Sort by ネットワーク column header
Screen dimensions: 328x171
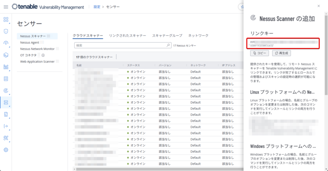(x=198, y=65)
